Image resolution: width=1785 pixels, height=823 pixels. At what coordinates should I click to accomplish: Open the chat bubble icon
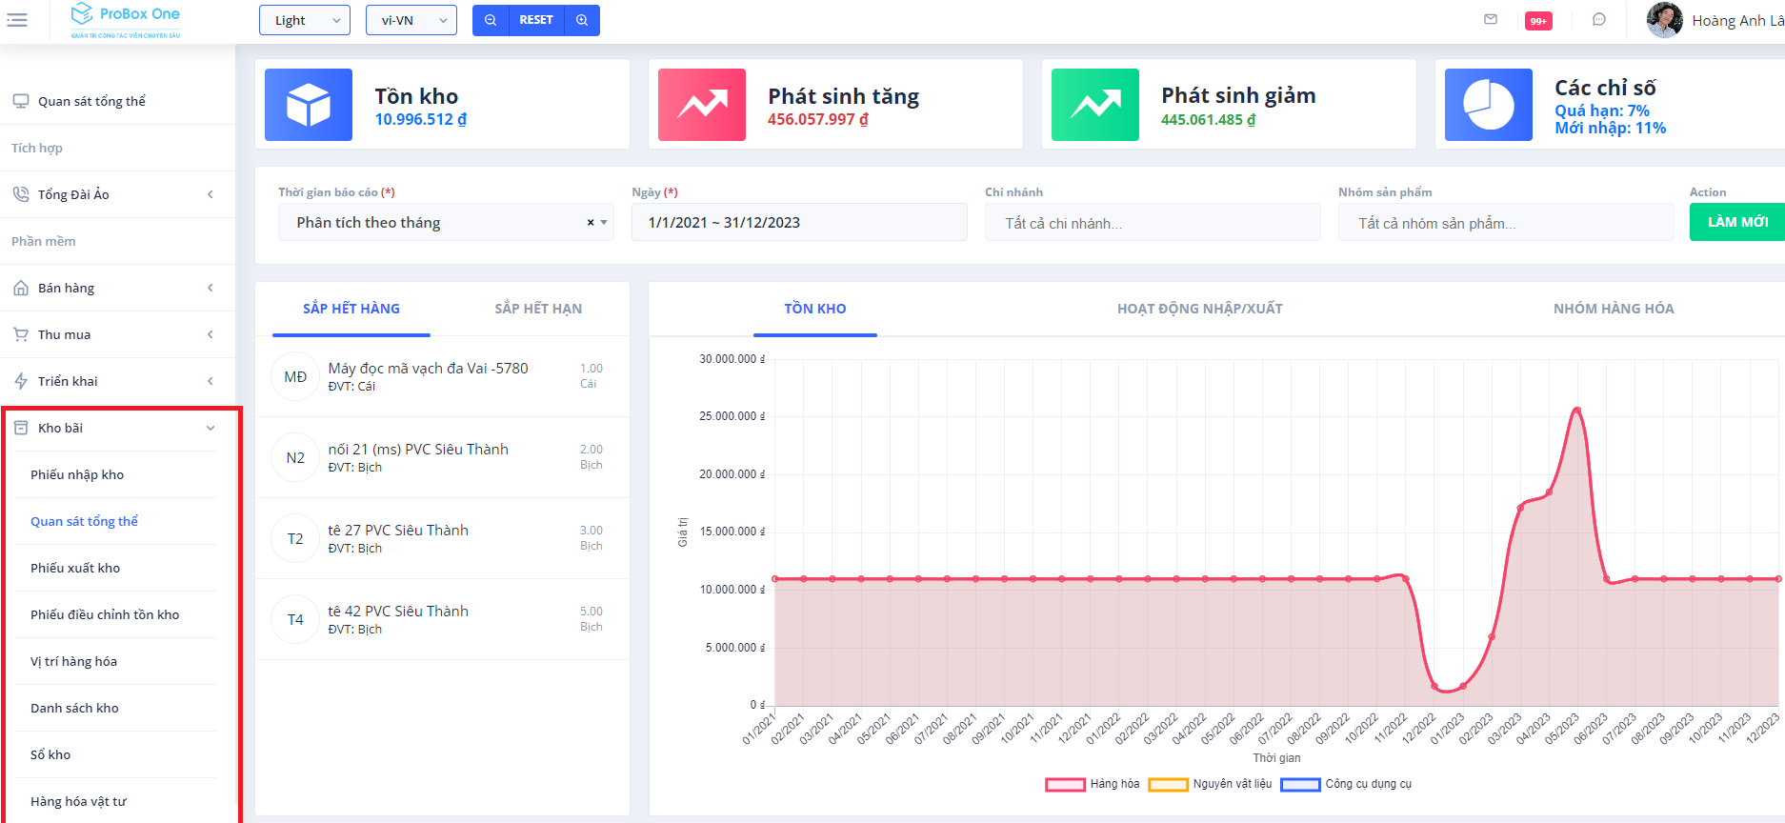[1599, 19]
